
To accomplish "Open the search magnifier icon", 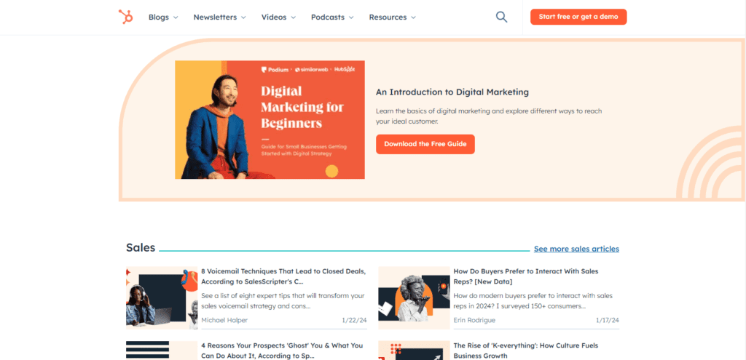I will pos(501,17).
